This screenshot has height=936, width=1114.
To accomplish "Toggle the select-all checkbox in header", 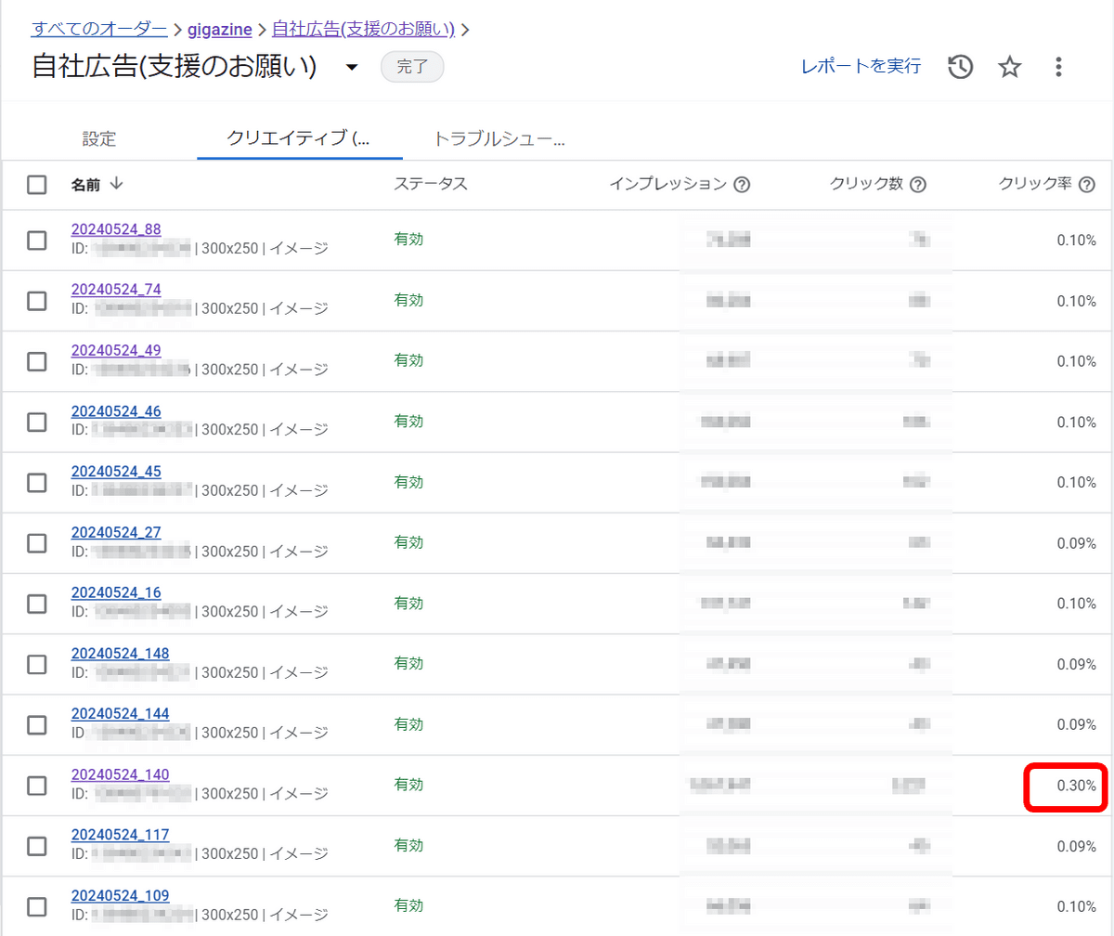I will (37, 185).
